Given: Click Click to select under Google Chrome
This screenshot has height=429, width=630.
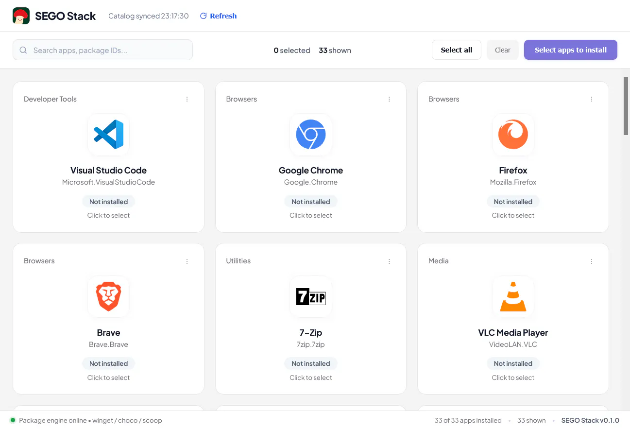Looking at the screenshot, I should point(311,215).
